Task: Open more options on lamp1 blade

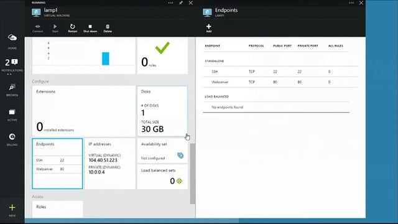Action: point(170,2)
